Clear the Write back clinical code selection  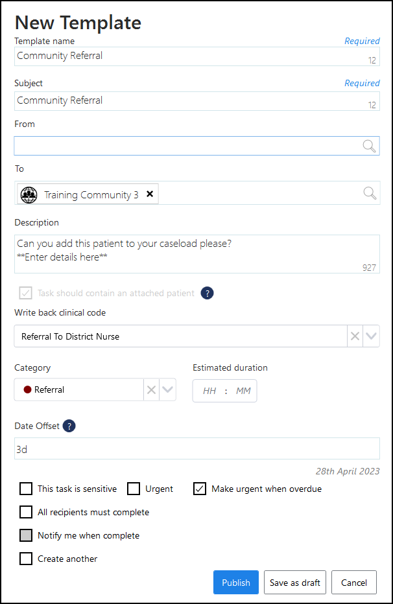tap(355, 336)
